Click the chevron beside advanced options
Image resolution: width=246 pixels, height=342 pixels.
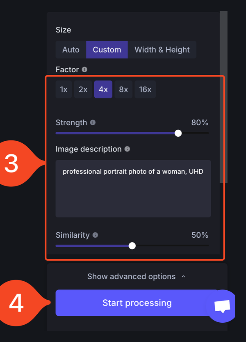point(183,277)
